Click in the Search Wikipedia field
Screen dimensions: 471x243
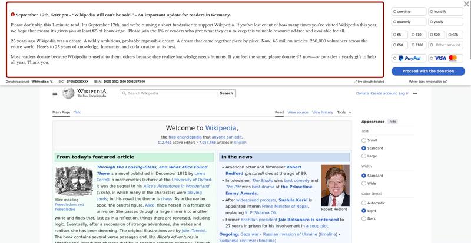pyautogui.click(x=168, y=93)
